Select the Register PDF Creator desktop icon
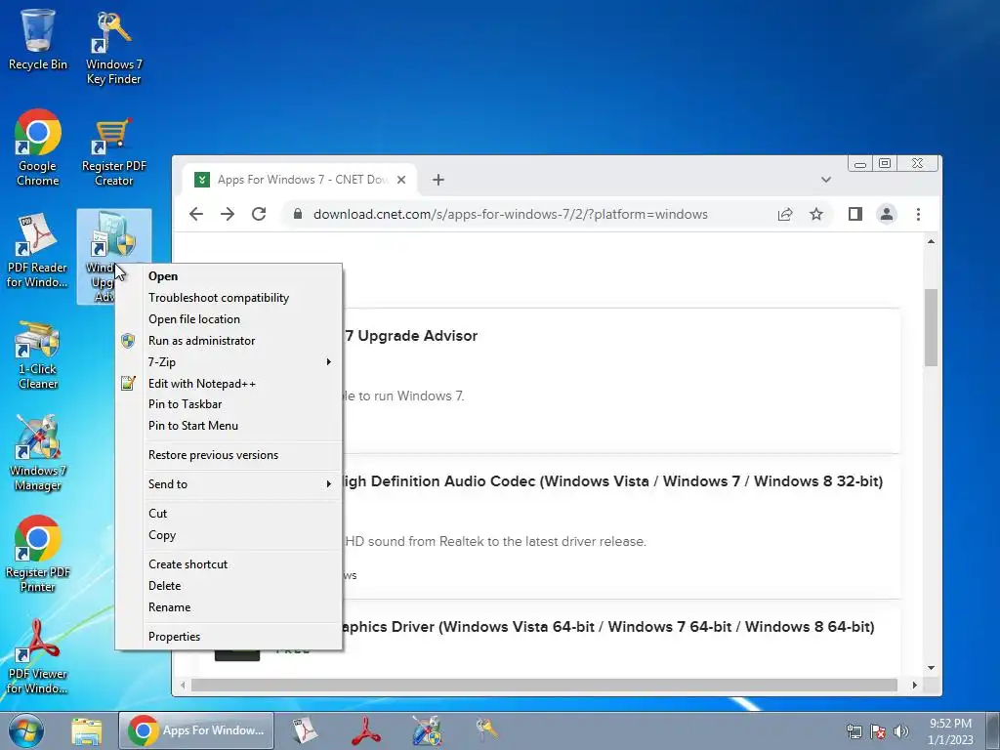Viewport: 1000px width, 750px height. (x=113, y=151)
